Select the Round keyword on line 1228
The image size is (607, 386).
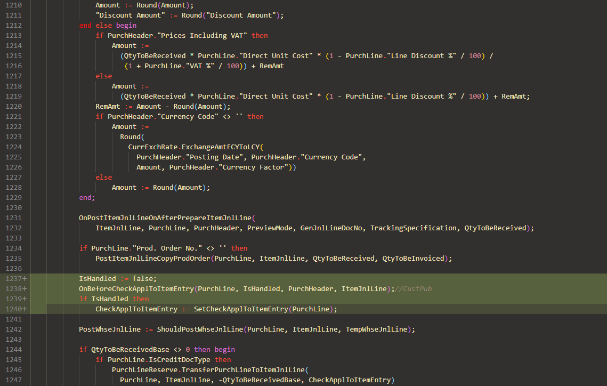coord(163,187)
